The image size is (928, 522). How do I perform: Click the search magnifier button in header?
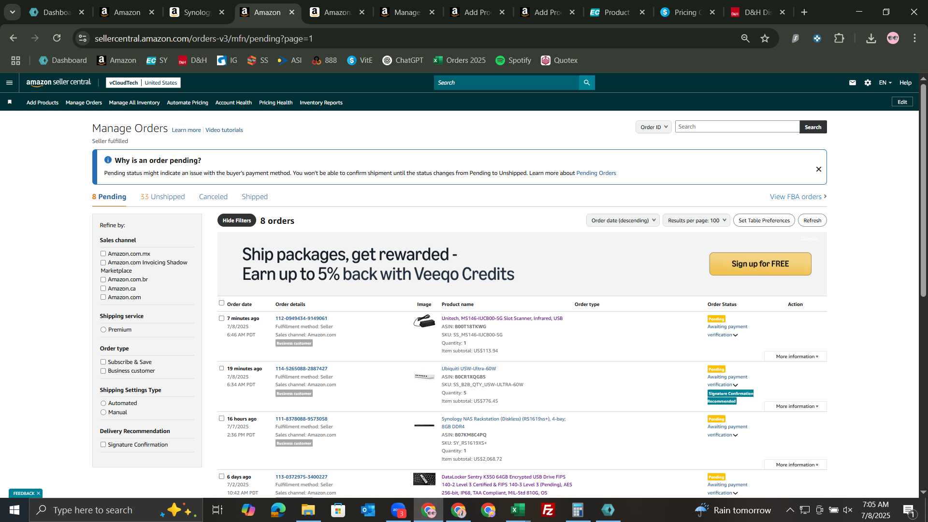click(587, 83)
